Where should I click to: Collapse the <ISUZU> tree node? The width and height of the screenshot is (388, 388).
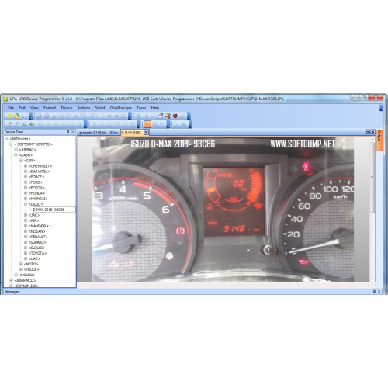[x=26, y=204]
